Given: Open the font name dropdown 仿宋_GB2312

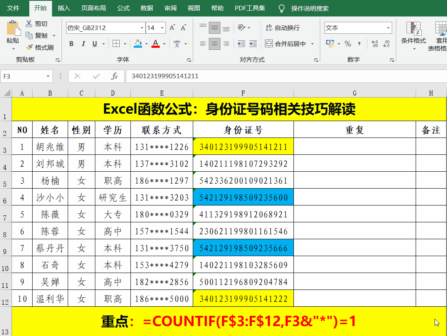Looking at the screenshot, I should [142, 28].
